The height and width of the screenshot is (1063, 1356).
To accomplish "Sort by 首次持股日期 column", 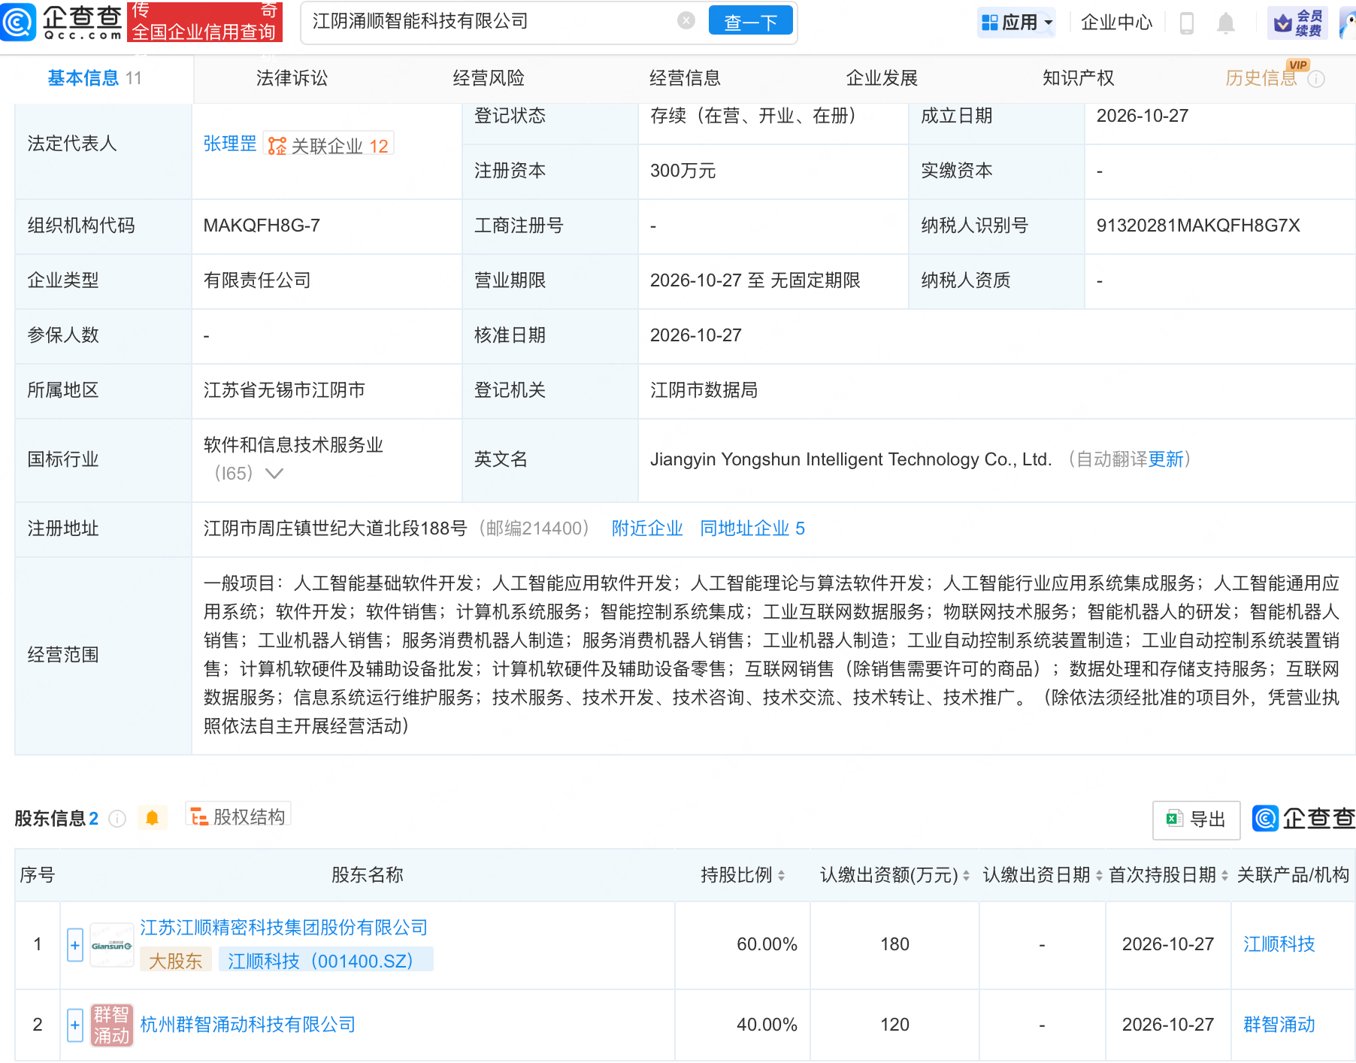I will 1224,875.
